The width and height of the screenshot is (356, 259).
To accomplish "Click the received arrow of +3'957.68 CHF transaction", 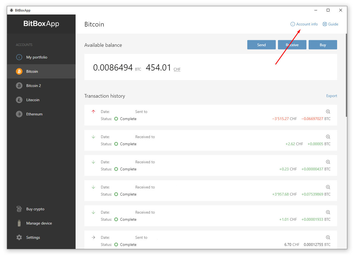I will coord(93,187).
